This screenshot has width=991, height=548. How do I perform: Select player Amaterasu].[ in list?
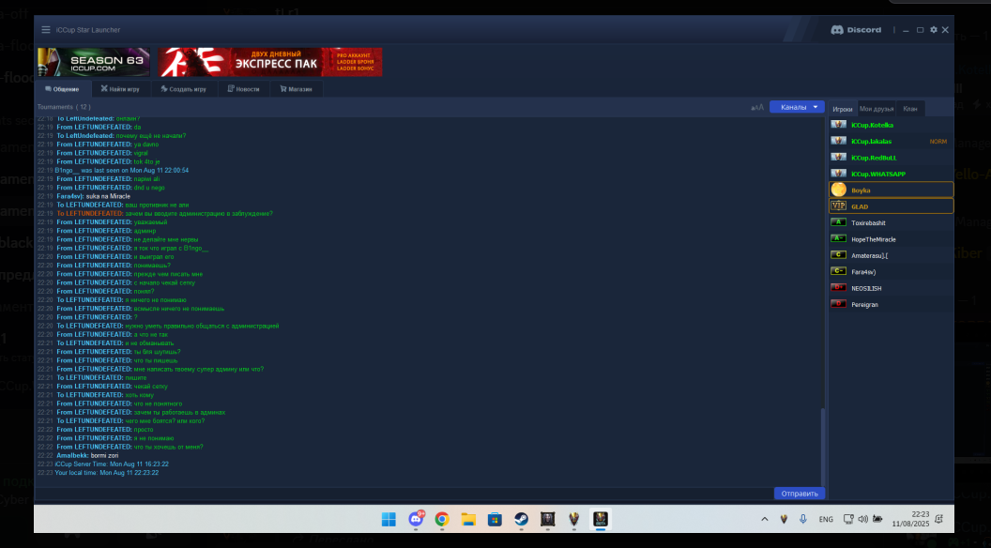(891, 255)
